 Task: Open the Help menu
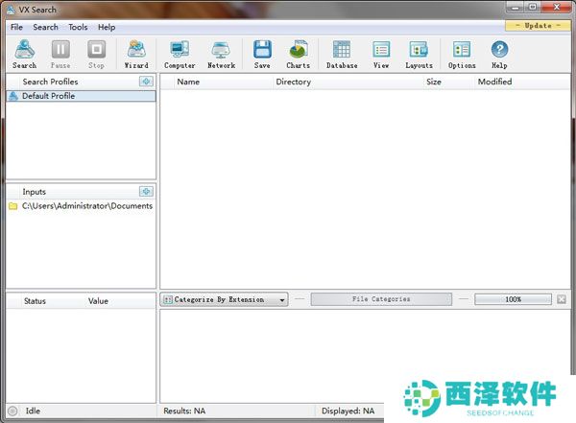tap(107, 27)
